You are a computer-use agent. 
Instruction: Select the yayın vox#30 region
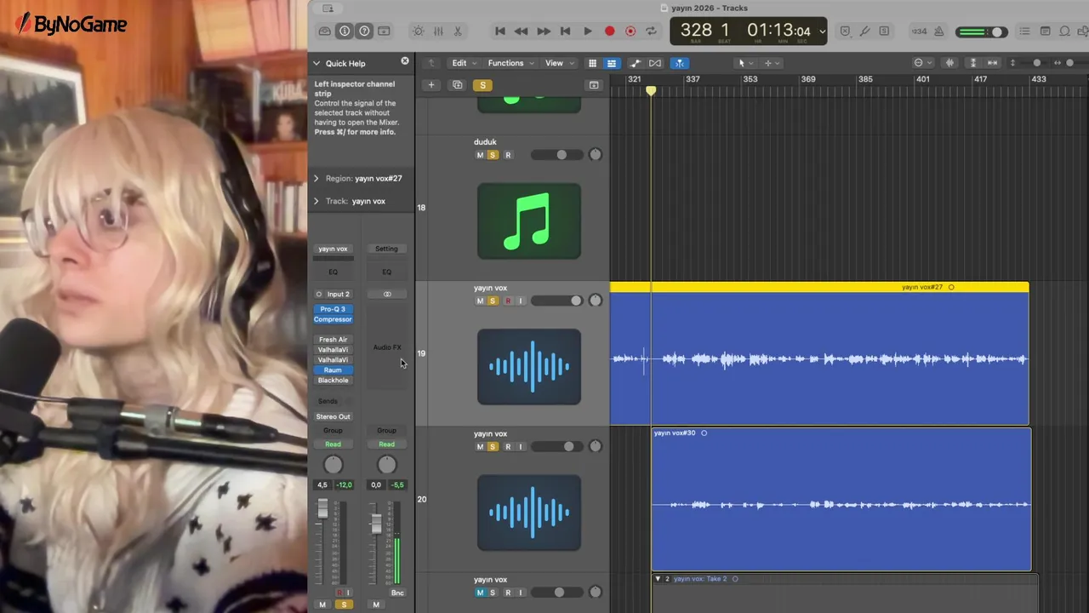point(841,500)
